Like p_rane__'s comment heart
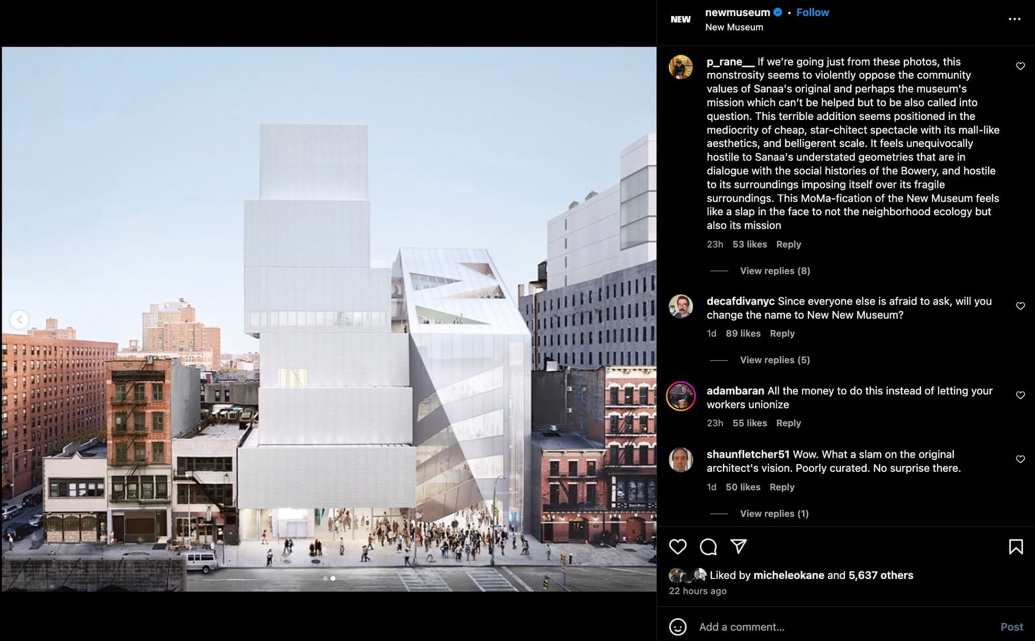Viewport: 1035px width, 641px height. point(1020,66)
